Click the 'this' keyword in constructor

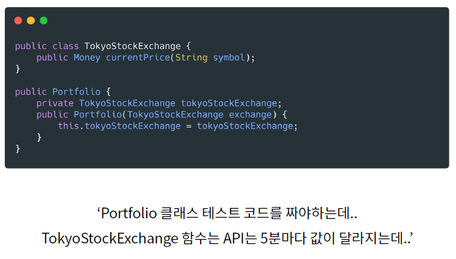68,126
